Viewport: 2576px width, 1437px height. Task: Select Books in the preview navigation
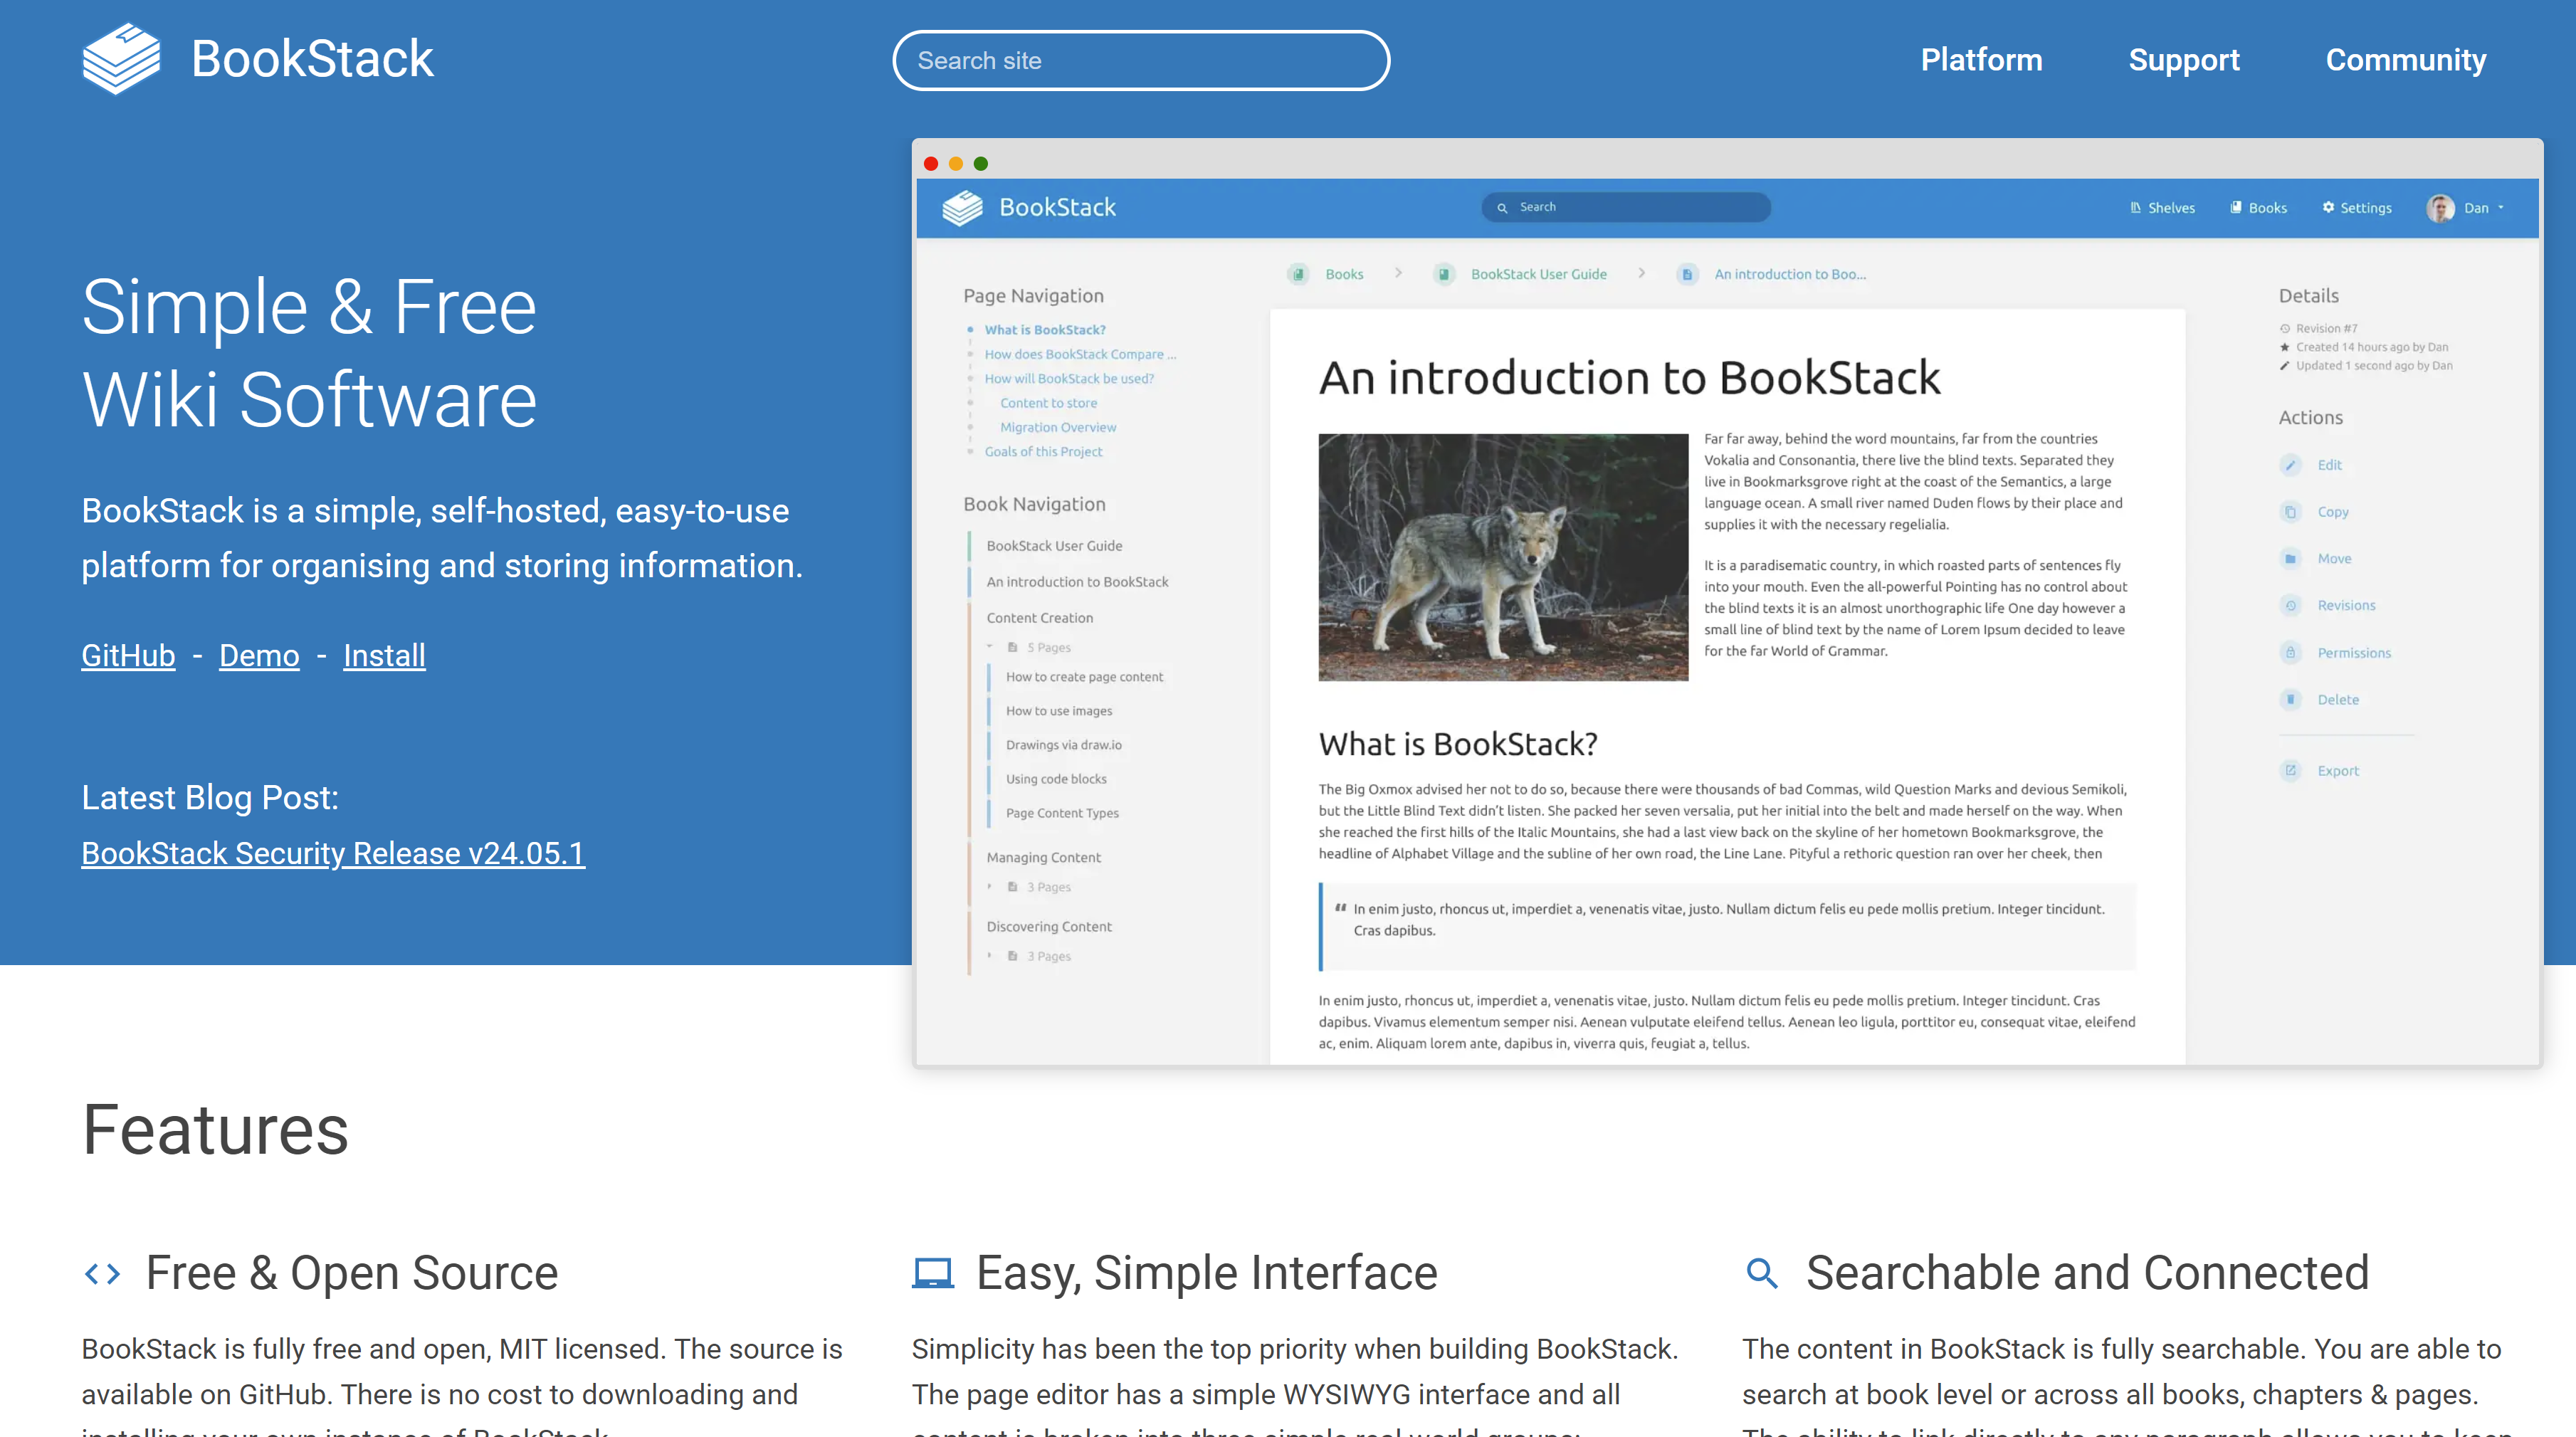coord(2258,208)
